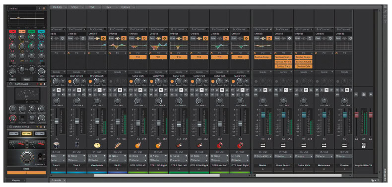Open the input dropdown on the Overheads strip
The image size is (392, 187).
[x=97, y=156]
